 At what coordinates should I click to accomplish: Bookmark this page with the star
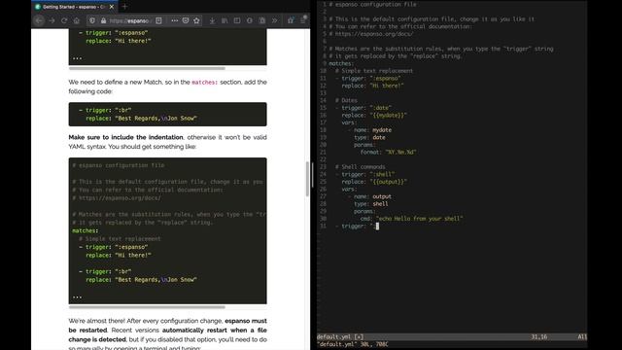pyautogui.click(x=196, y=20)
